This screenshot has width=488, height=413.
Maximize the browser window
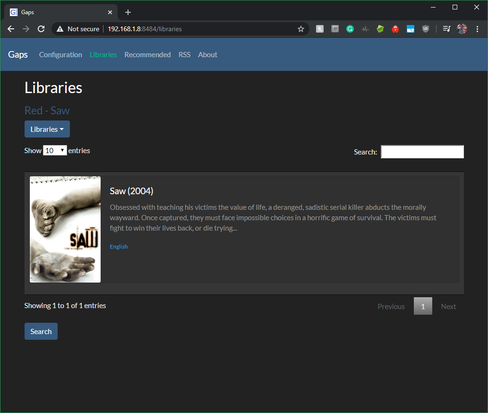point(455,7)
